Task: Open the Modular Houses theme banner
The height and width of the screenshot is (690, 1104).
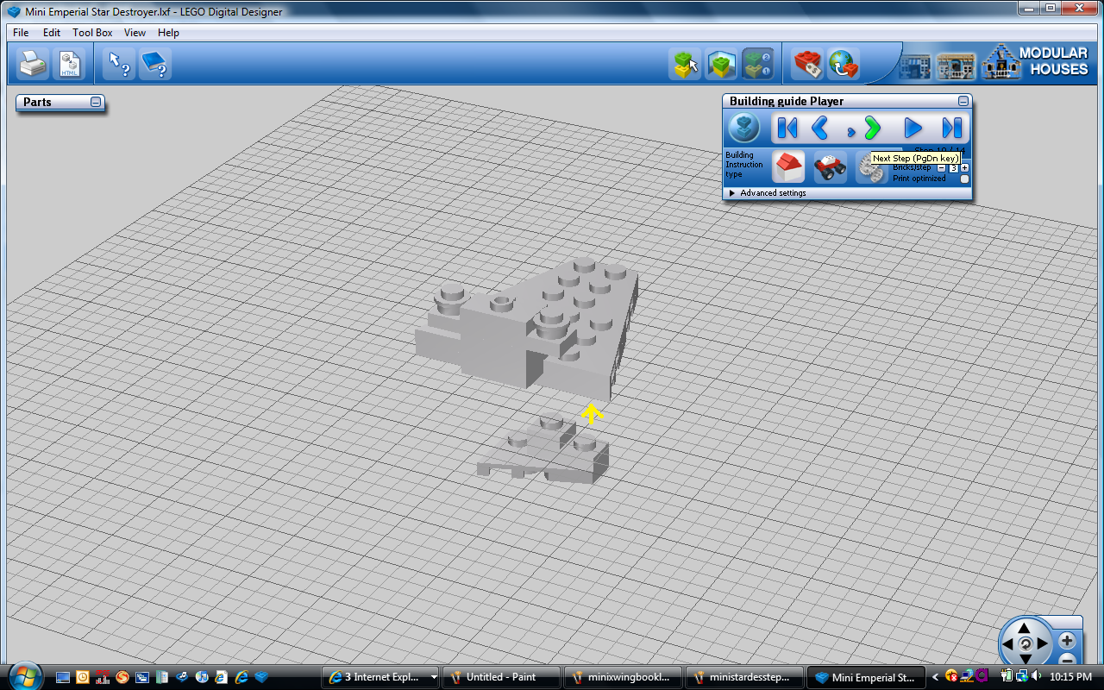Action: click(994, 64)
